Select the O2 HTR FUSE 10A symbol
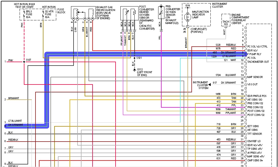This screenshot has width=278, height=167. 45,13
